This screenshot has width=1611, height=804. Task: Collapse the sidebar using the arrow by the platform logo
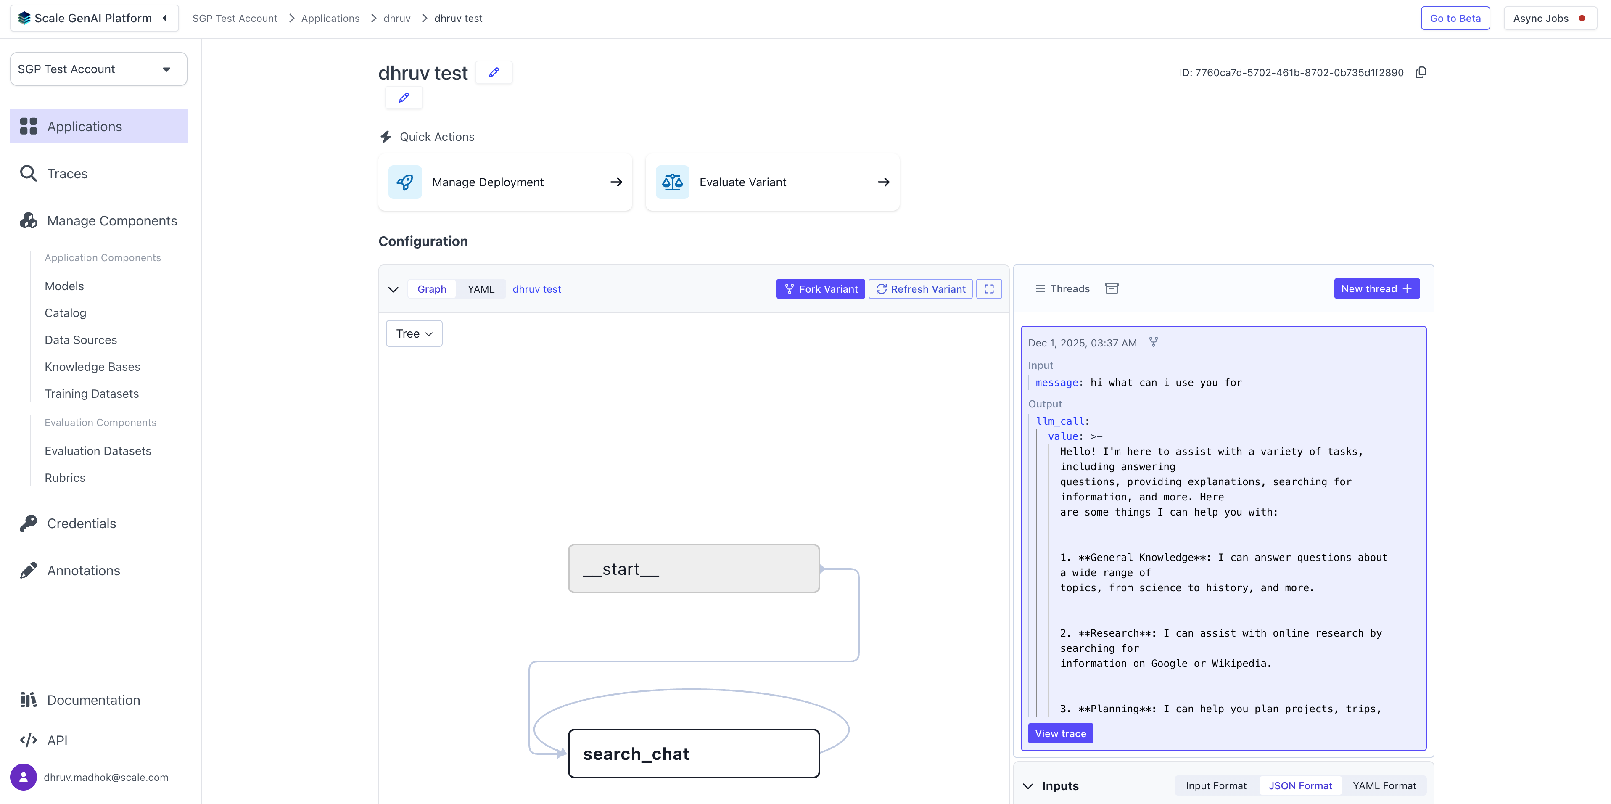point(165,18)
